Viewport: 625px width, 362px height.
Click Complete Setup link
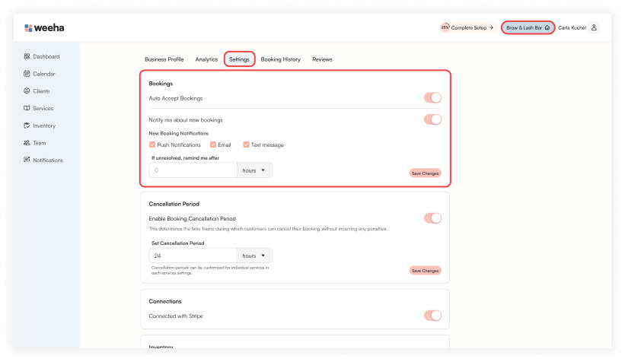click(x=469, y=28)
